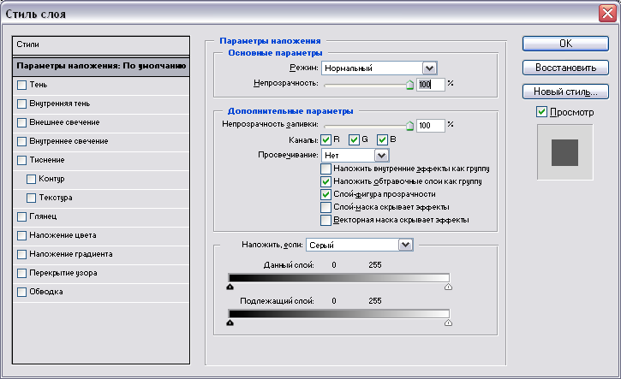The image size is (621, 379).
Task: Confirm with the OK button
Action: [565, 44]
